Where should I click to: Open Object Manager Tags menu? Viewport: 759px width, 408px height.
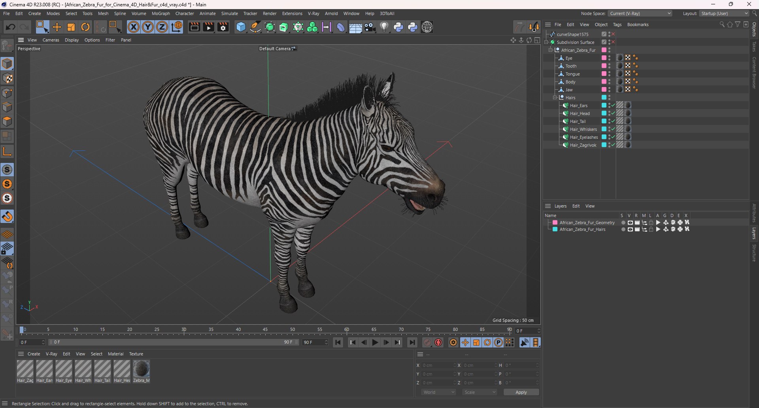coord(617,25)
